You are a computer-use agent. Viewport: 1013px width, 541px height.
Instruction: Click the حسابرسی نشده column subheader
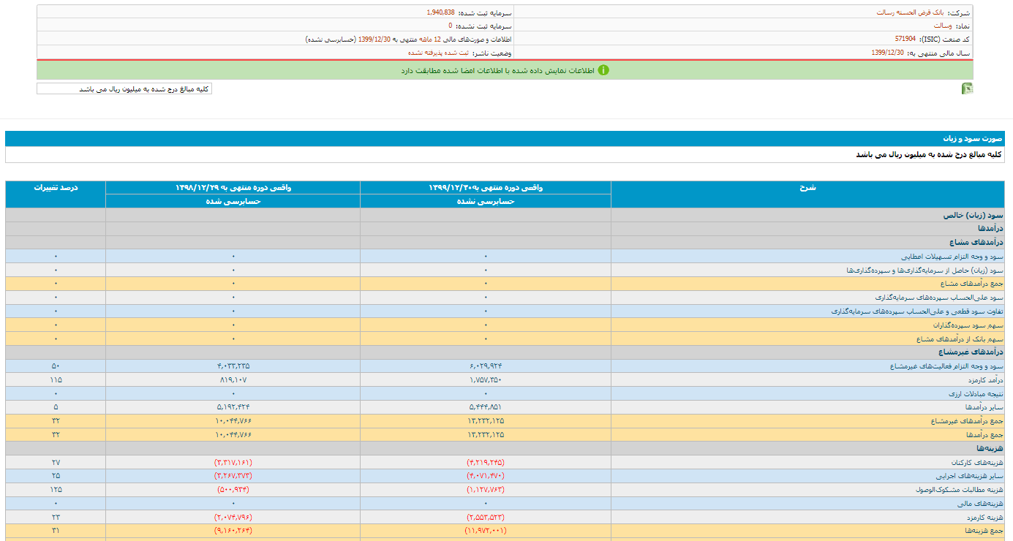(x=486, y=201)
